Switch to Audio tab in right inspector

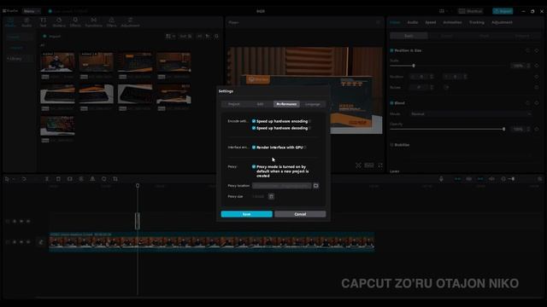(x=413, y=22)
